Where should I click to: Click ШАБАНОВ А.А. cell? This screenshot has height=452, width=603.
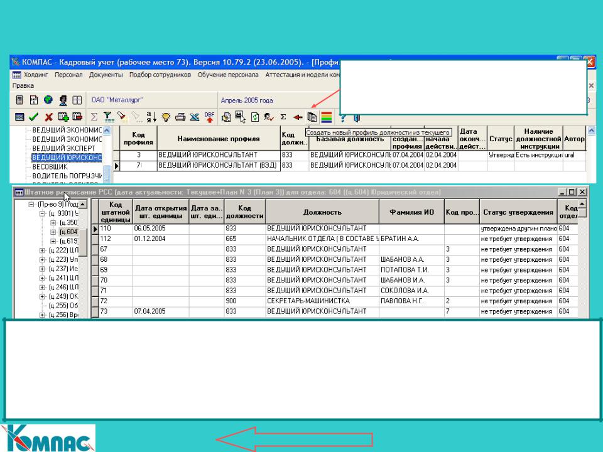pyautogui.click(x=411, y=259)
